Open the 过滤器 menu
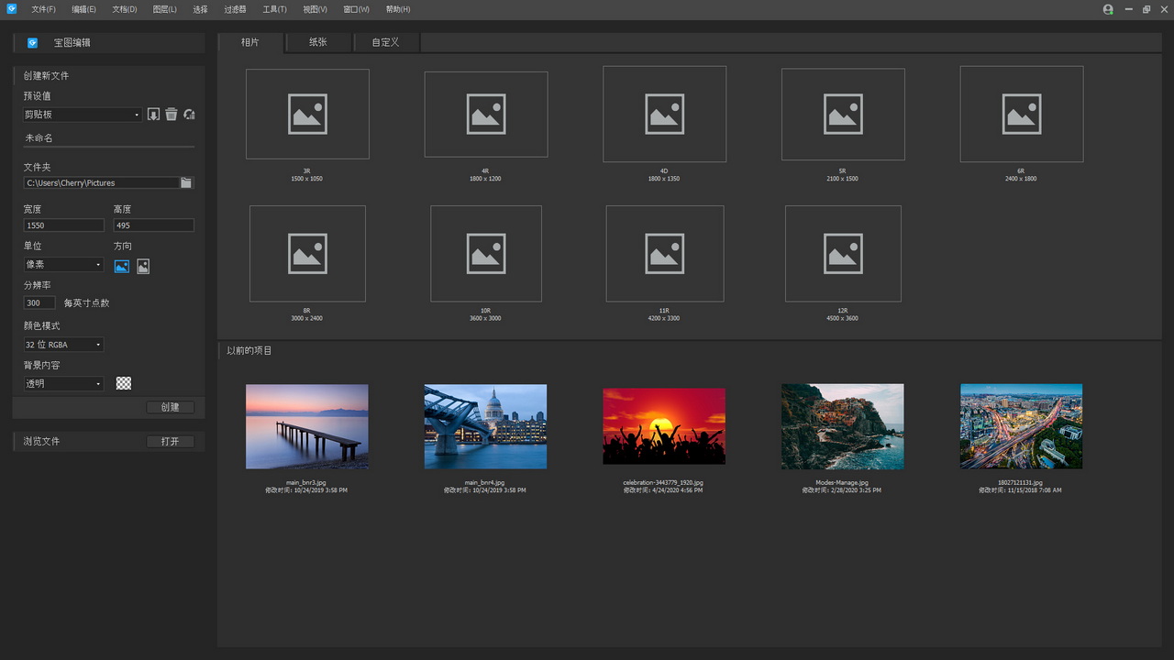Viewport: 1174px width, 660px height. [235, 9]
